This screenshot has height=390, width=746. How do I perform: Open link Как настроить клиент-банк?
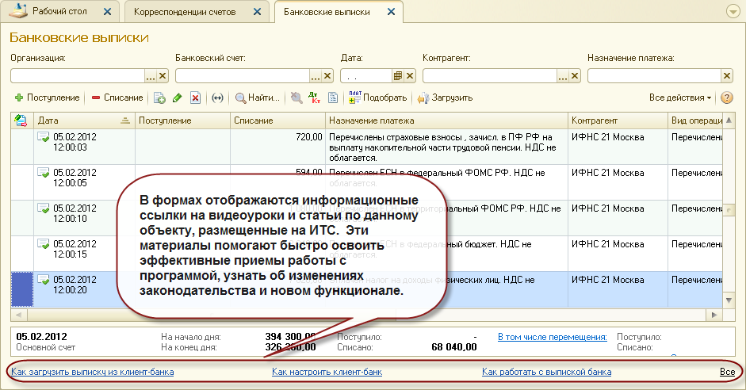[x=327, y=371]
